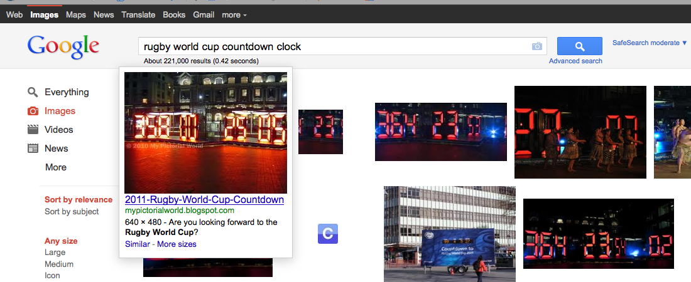Click the red Images camera icon
691x282 pixels.
(33, 111)
